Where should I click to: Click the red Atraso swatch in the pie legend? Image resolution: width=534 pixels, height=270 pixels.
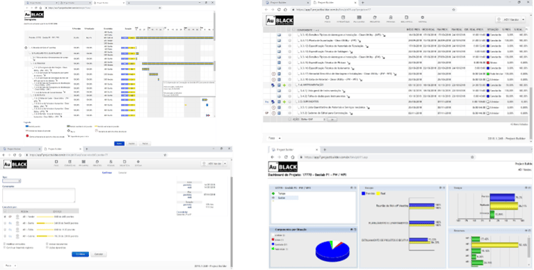coord(273,239)
